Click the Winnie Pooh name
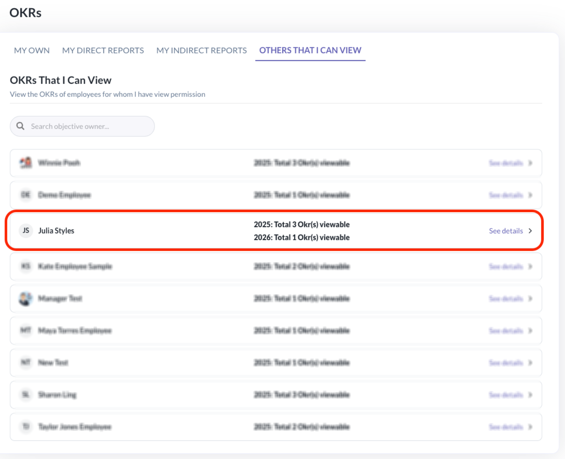Screen dimensions: 565x459 [x=59, y=163]
